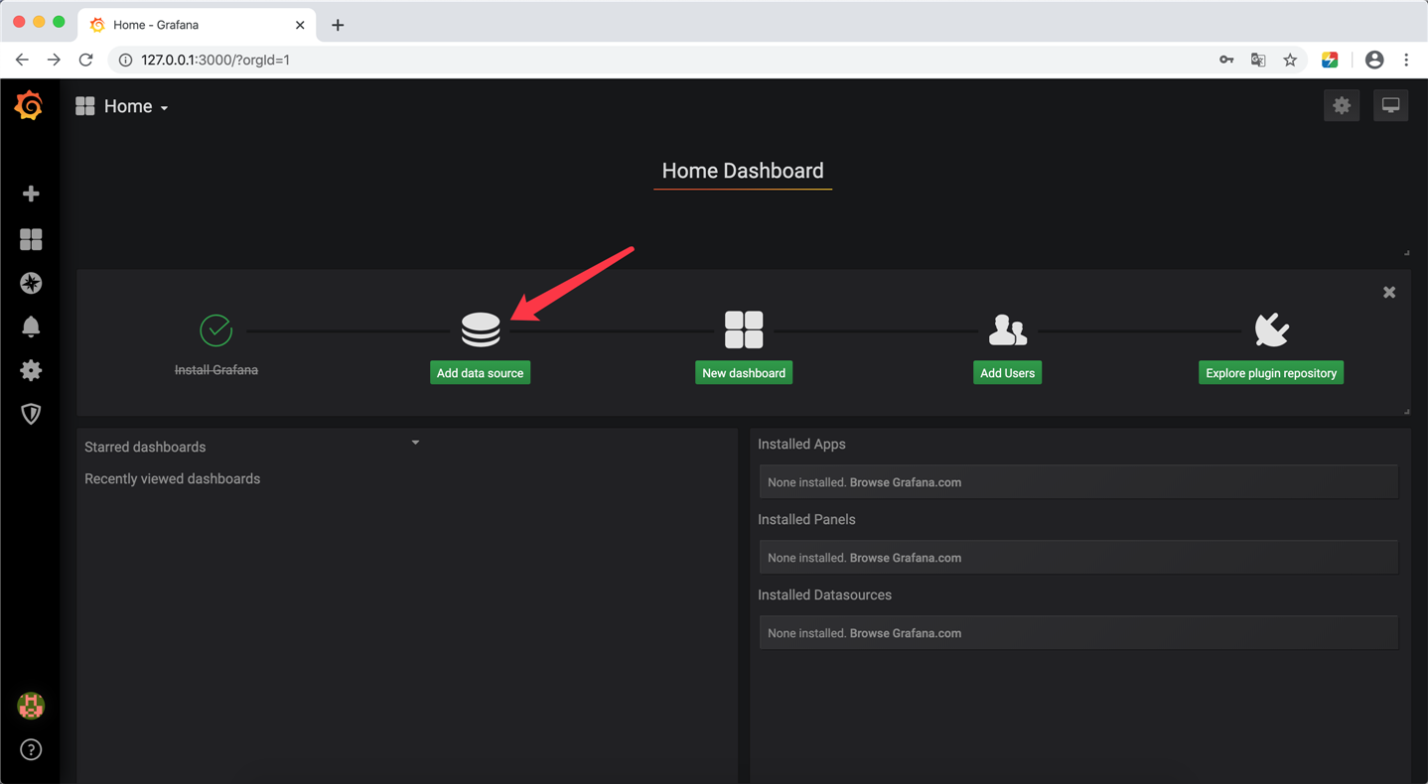This screenshot has width=1428, height=784.
Task: Open the Dashboards grid icon in sidebar
Action: (31, 239)
